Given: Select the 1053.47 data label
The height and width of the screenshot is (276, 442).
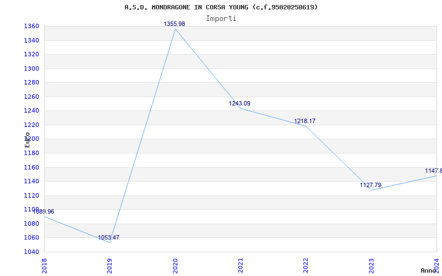Looking at the screenshot, I should [x=108, y=237].
